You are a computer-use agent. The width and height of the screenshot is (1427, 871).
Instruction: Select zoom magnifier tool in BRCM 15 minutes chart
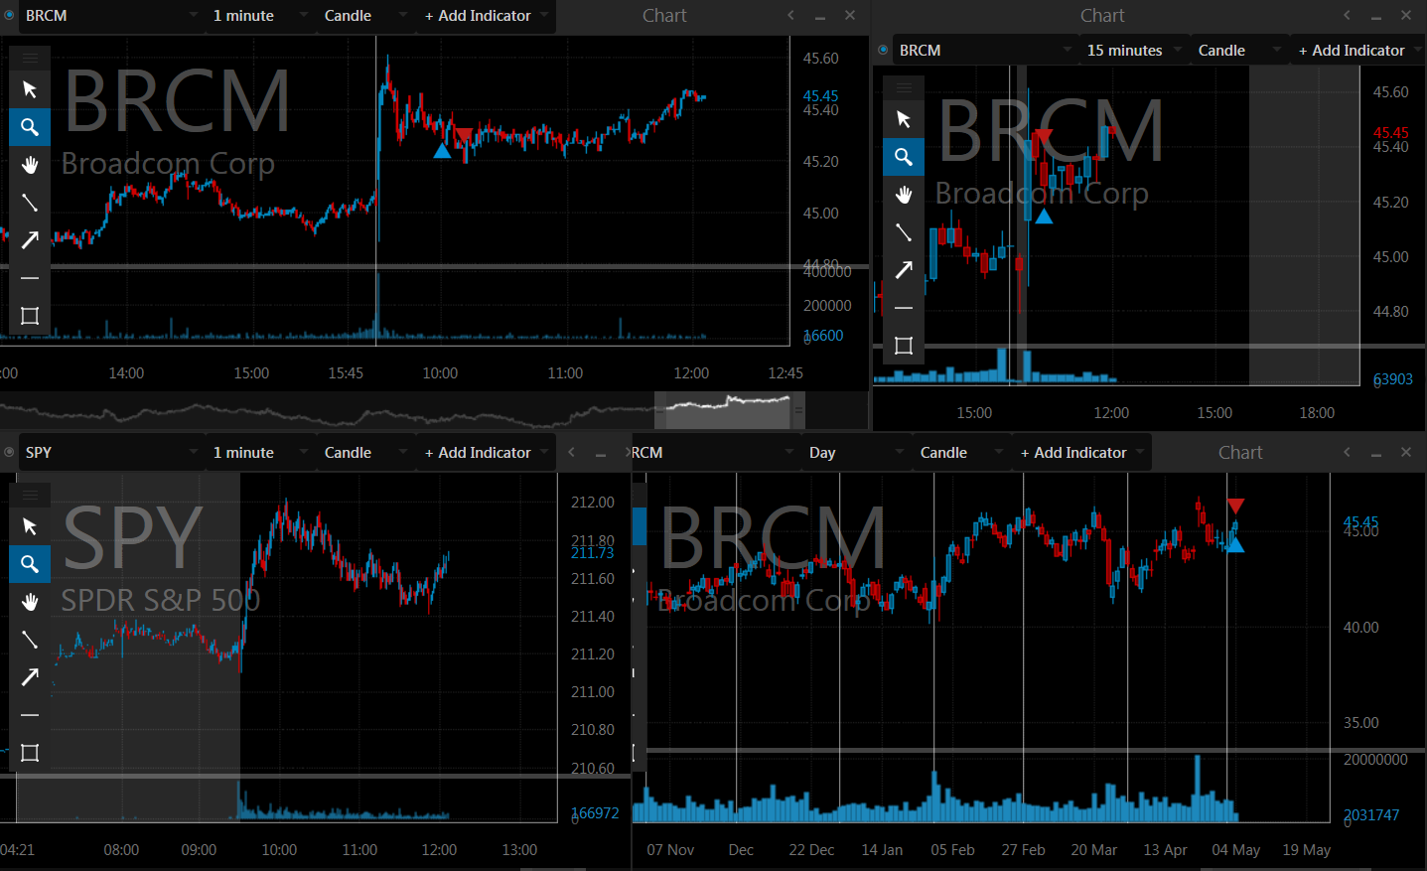904,157
